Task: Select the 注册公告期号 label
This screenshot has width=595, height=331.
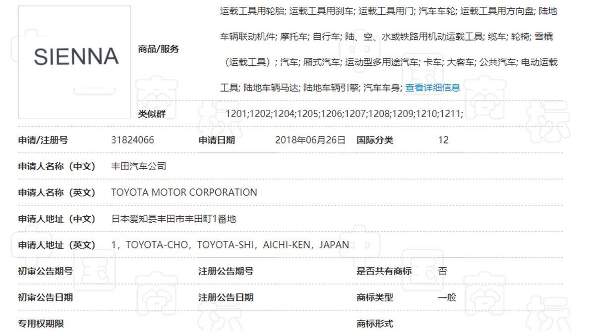Action: tap(226, 271)
